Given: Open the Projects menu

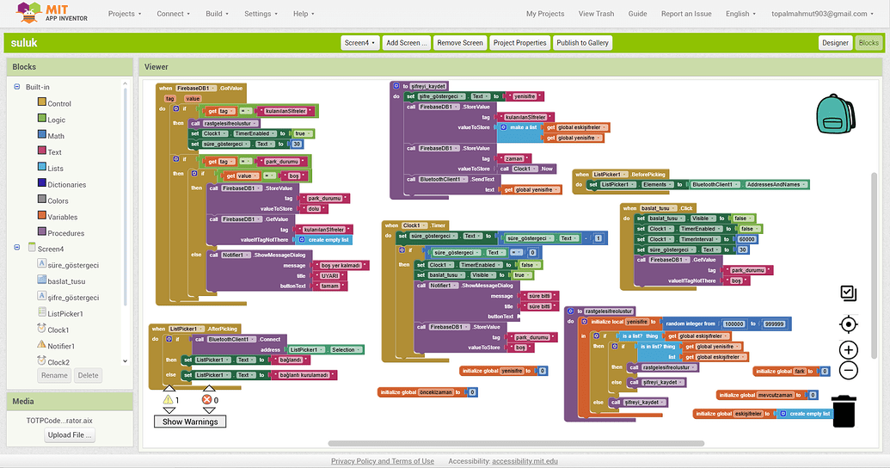Looking at the screenshot, I should (x=125, y=14).
